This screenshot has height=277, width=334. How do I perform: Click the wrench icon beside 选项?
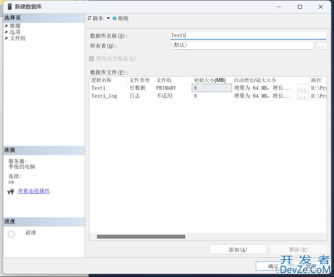click(x=7, y=32)
